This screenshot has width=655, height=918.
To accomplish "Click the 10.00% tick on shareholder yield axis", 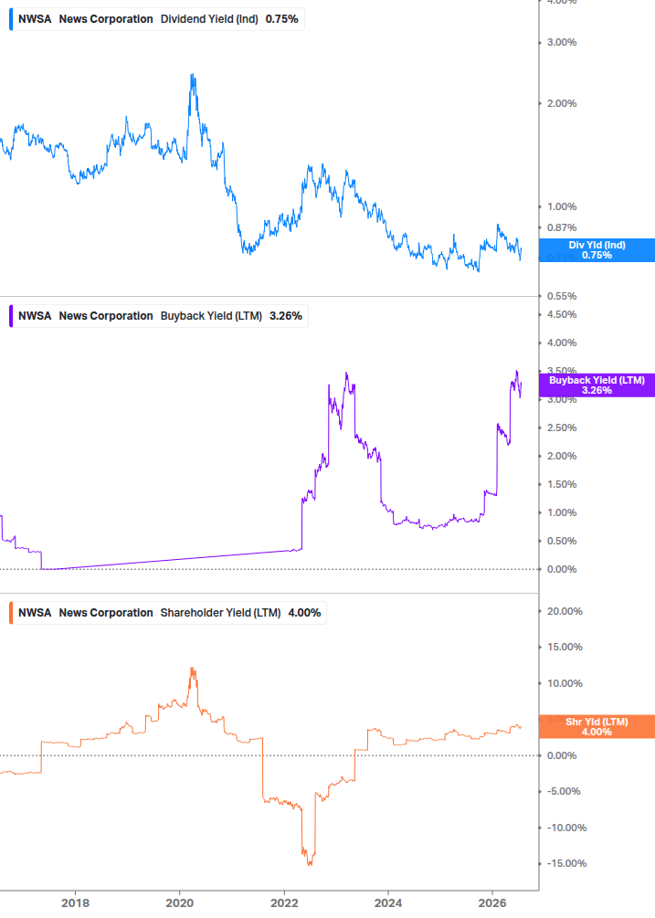I will click(565, 683).
